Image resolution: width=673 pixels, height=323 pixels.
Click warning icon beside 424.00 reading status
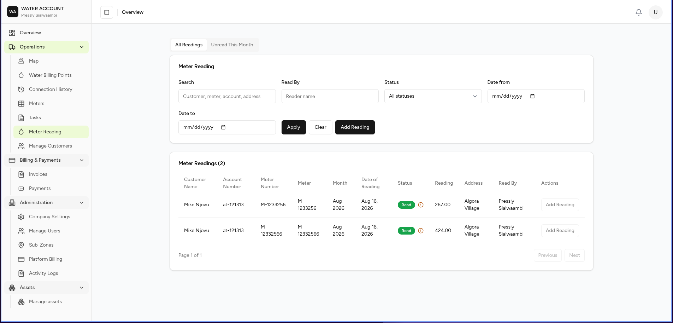[421, 231]
